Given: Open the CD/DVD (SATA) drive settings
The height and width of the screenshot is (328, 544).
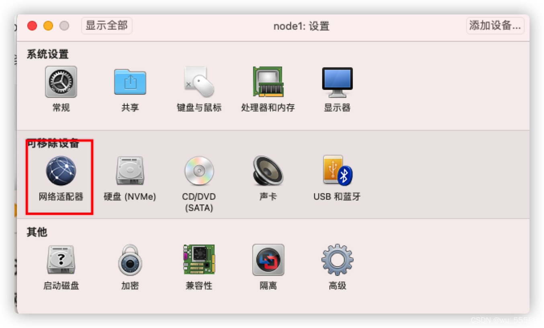Looking at the screenshot, I should click(x=199, y=171).
